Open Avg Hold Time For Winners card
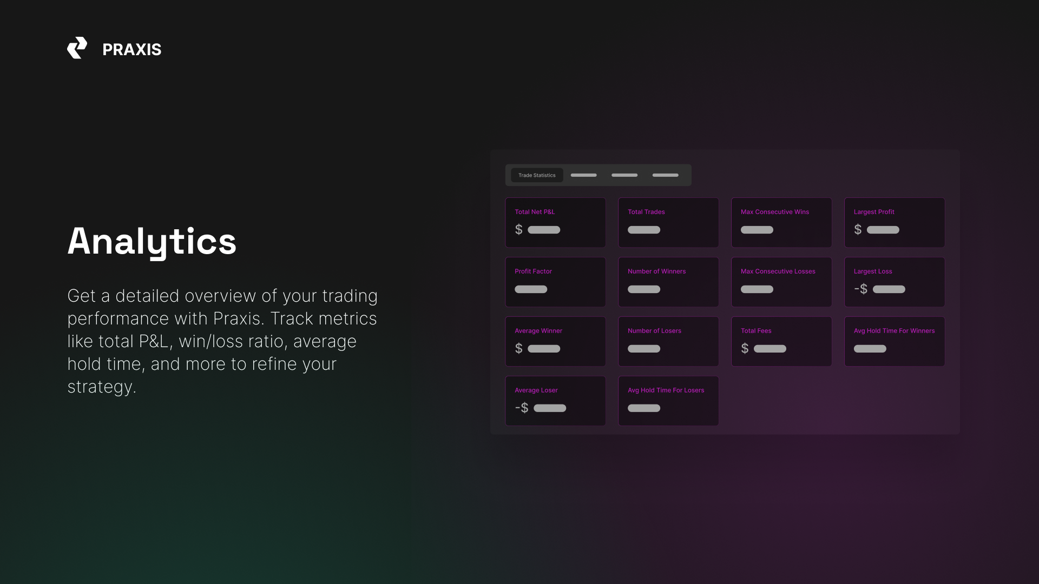This screenshot has height=584, width=1039. click(x=895, y=341)
